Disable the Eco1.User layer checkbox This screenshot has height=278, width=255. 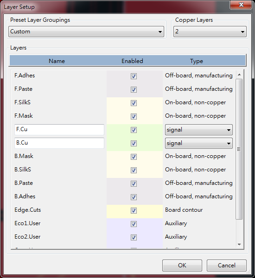(x=134, y=224)
